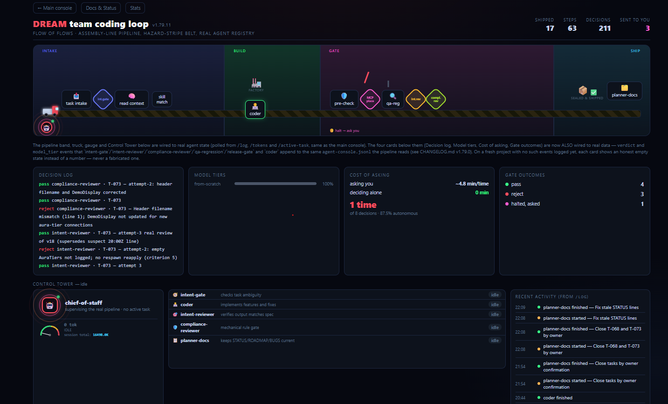Click the intent-gate agent row icon
668x404 pixels.
click(x=175, y=295)
